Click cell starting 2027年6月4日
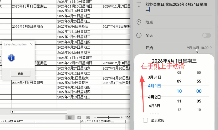 [116, 27]
